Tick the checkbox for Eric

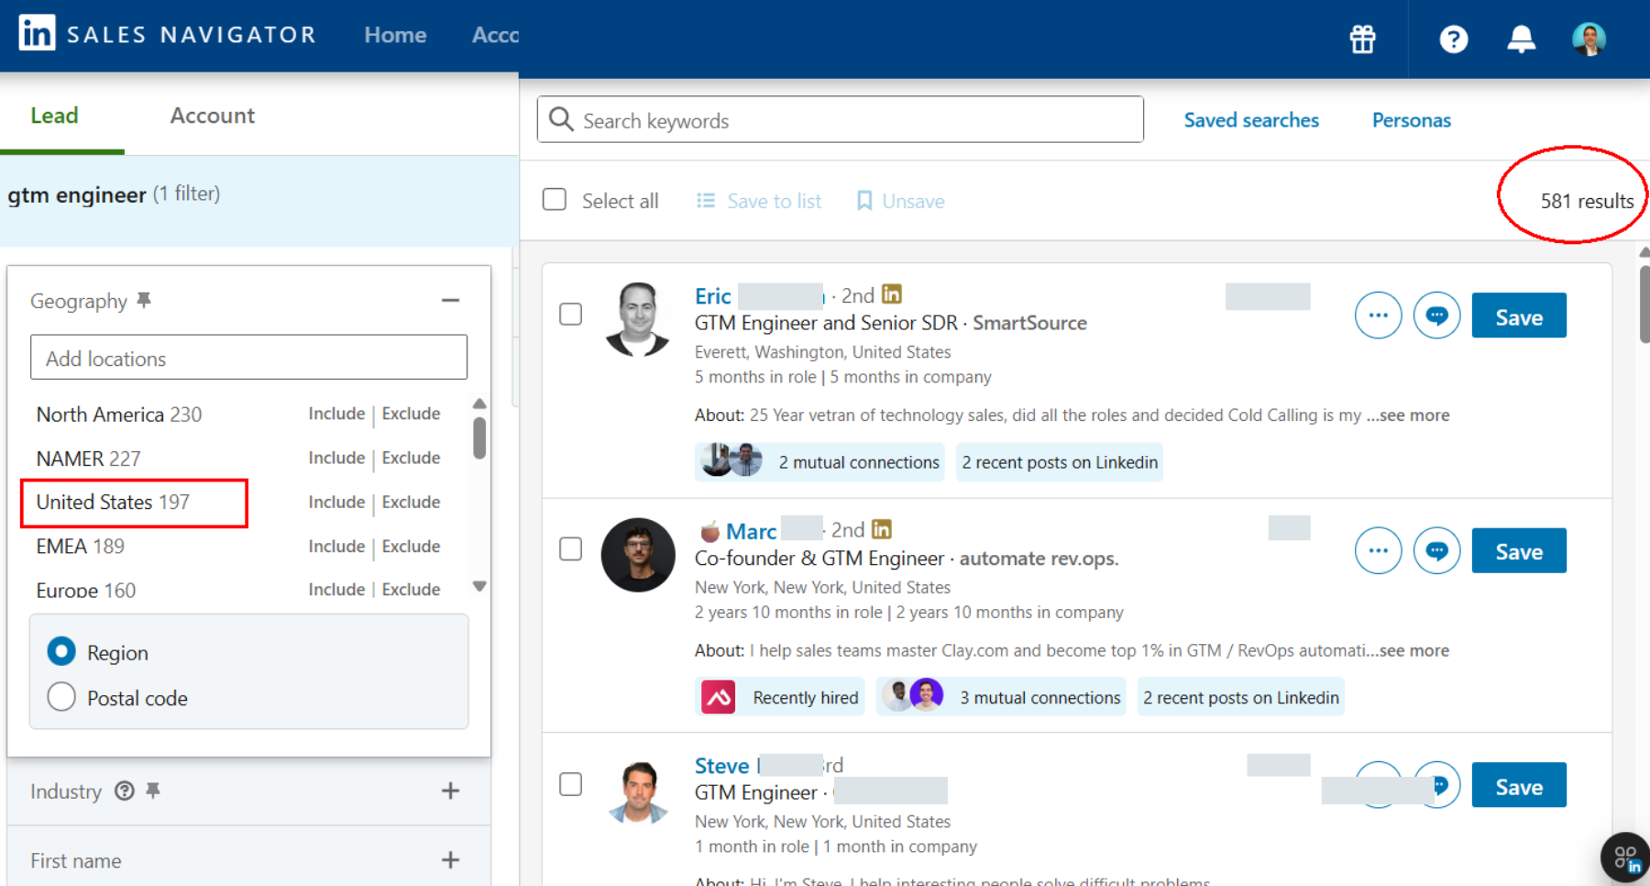[x=570, y=314]
